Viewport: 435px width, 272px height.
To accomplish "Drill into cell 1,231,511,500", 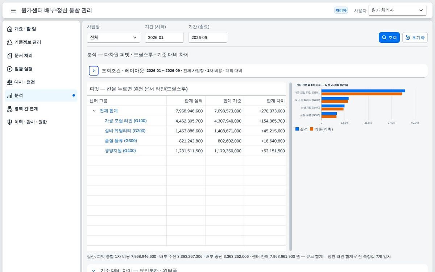I will click(x=186, y=151).
